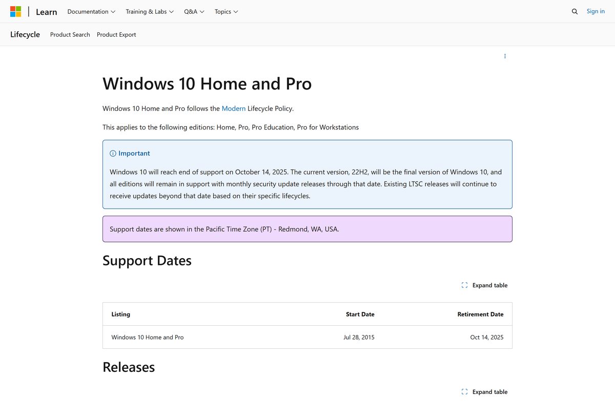Viewport: 615px width, 405px height.
Task: Go to the Learn home link
Action: click(x=46, y=12)
